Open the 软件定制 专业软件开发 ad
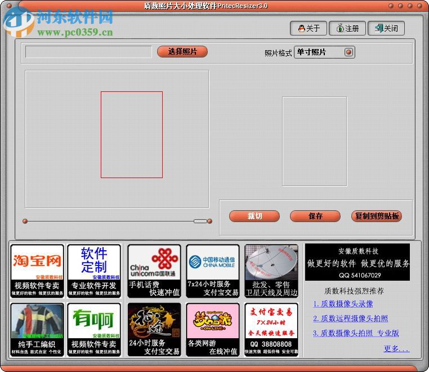The height and width of the screenshot is (372, 429). click(x=94, y=271)
